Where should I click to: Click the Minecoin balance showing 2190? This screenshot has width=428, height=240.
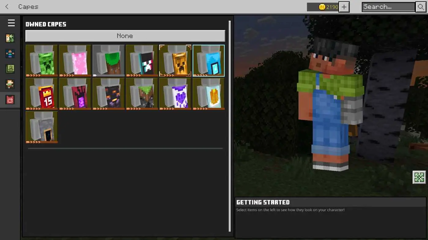click(323, 7)
